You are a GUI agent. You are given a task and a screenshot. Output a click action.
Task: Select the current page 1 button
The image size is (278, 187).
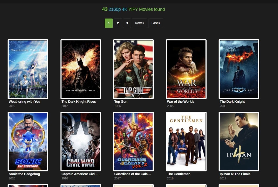(109, 23)
